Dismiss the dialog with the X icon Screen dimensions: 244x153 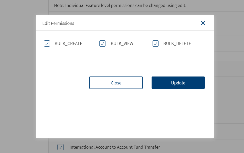tap(203, 23)
